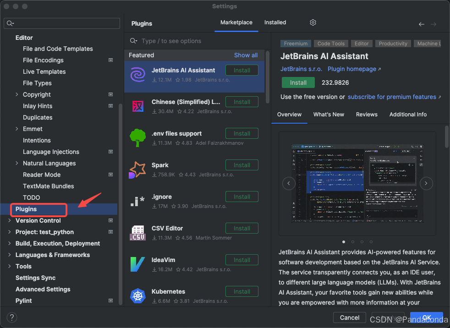Click project-level marker beside Language Injections
This screenshot has width=450, height=328.
pos(110,152)
